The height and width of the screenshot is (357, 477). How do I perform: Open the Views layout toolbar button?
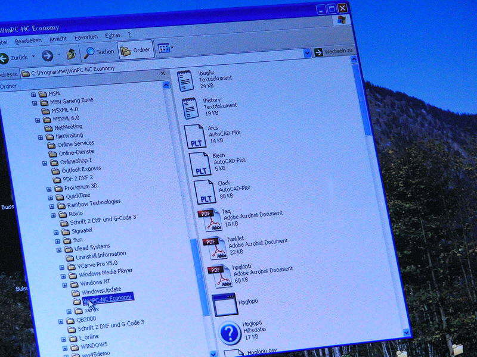pos(164,48)
